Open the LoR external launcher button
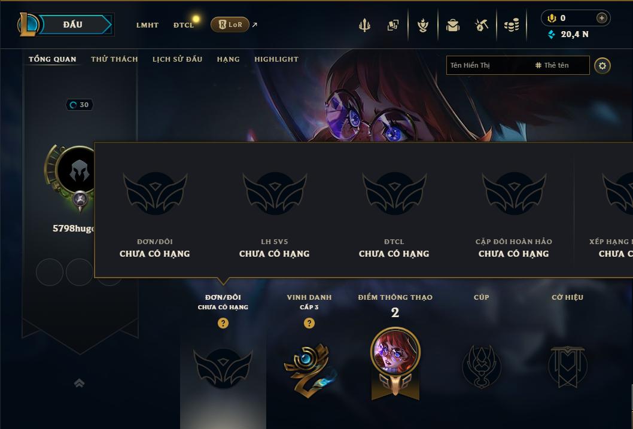 [x=230, y=25]
